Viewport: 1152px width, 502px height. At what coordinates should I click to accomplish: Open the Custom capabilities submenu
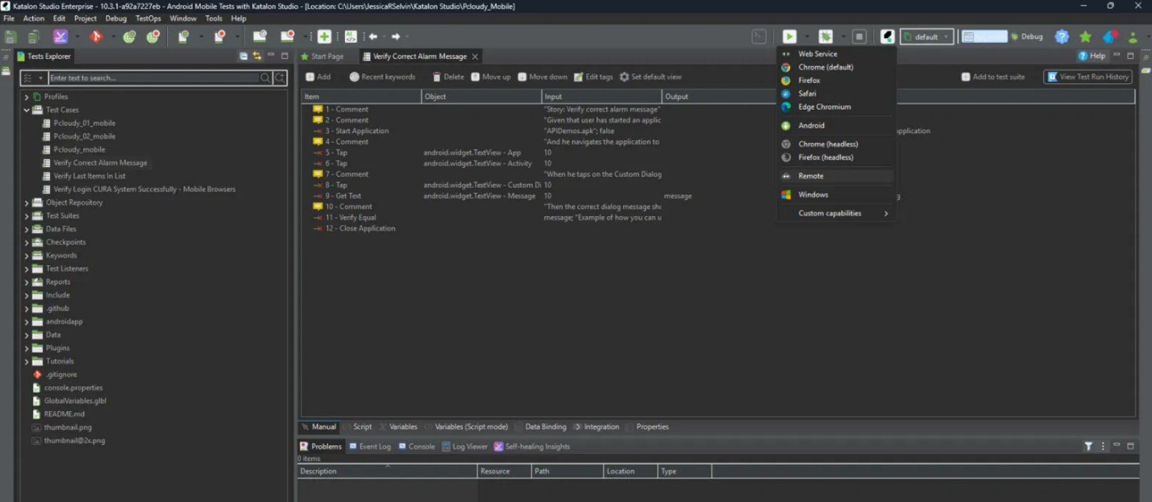(x=837, y=213)
